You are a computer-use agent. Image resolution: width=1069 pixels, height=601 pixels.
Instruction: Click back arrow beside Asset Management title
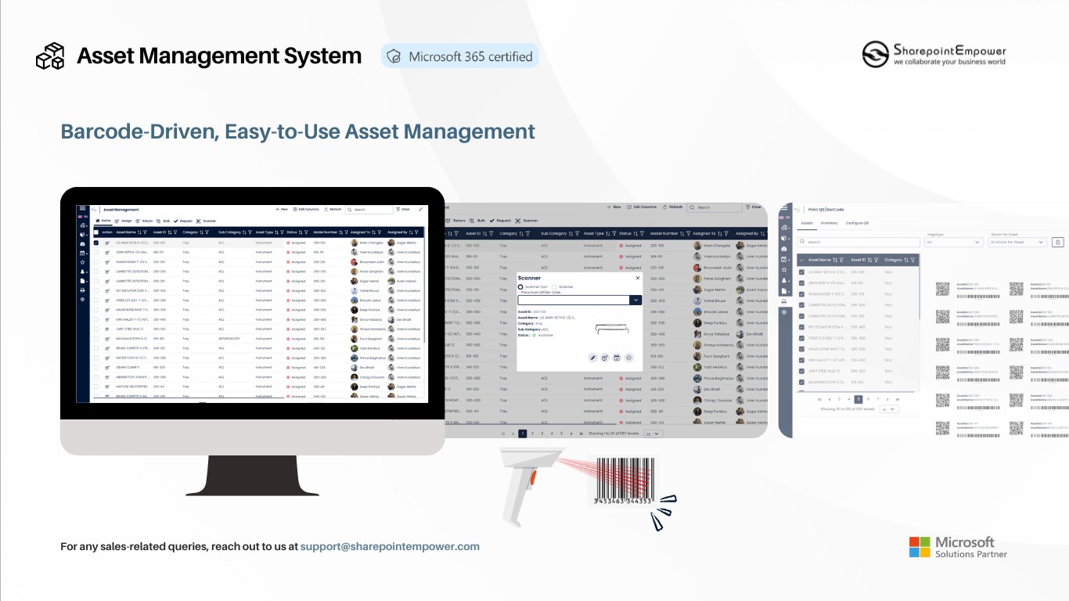(x=94, y=210)
